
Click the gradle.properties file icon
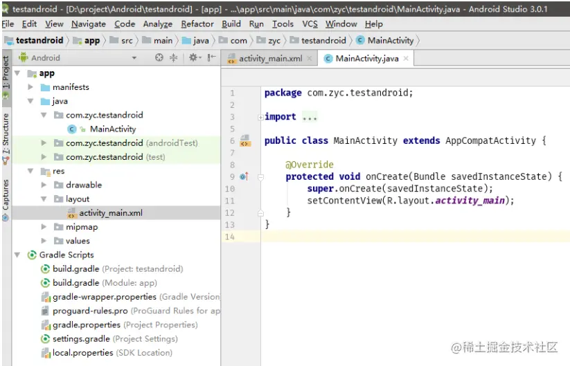pos(46,325)
